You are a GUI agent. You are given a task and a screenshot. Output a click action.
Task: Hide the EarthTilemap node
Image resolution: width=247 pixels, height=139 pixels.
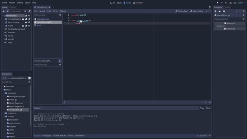(29, 22)
